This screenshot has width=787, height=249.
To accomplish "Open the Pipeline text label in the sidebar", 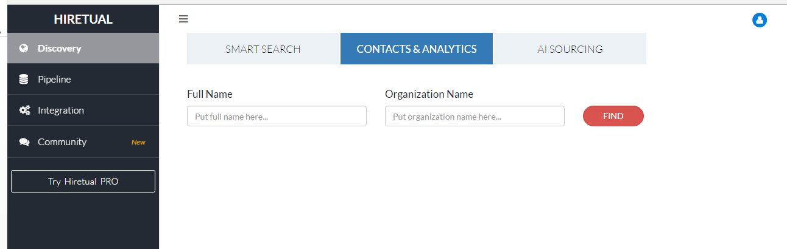I will [x=54, y=80].
